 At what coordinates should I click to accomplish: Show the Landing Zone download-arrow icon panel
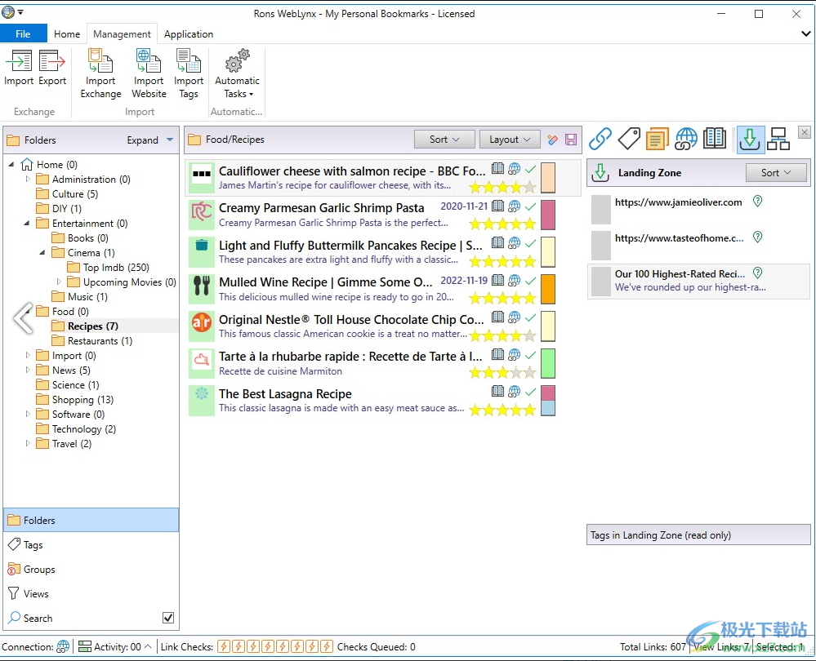(750, 139)
